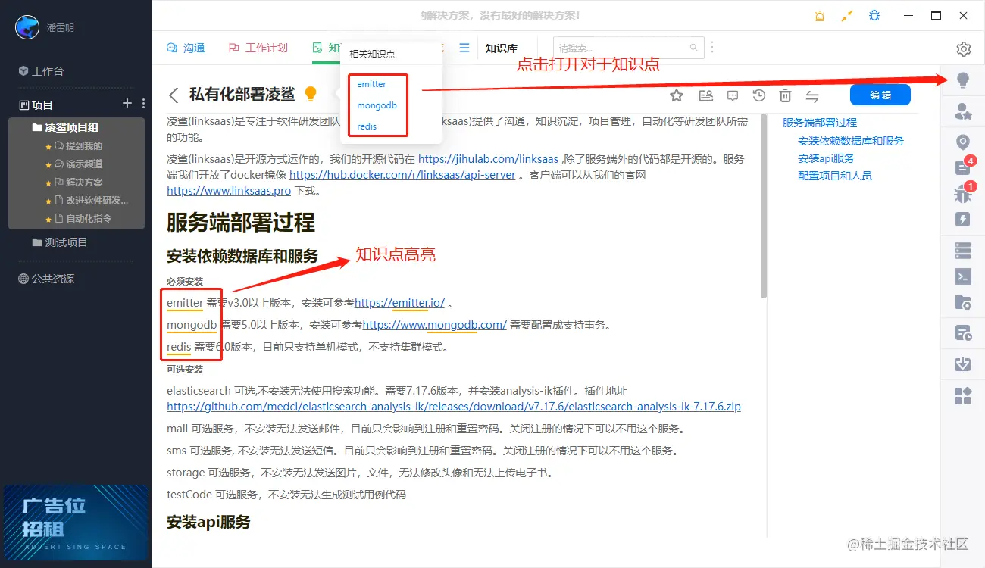The width and height of the screenshot is (985, 568).
Task: Open the alarm siren notifications icon
Action: pyautogui.click(x=820, y=15)
